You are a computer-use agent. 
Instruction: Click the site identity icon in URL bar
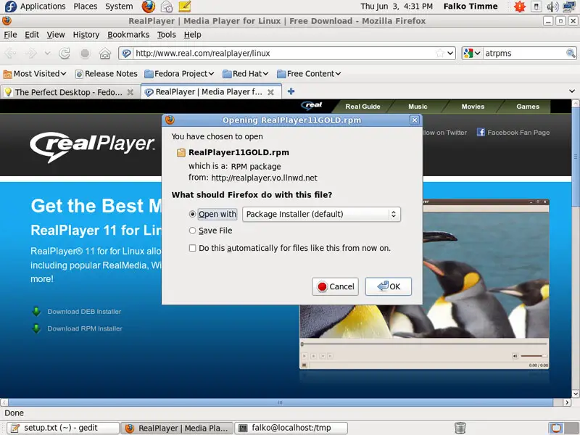[126, 53]
